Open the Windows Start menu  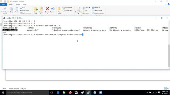tap(3, 93)
